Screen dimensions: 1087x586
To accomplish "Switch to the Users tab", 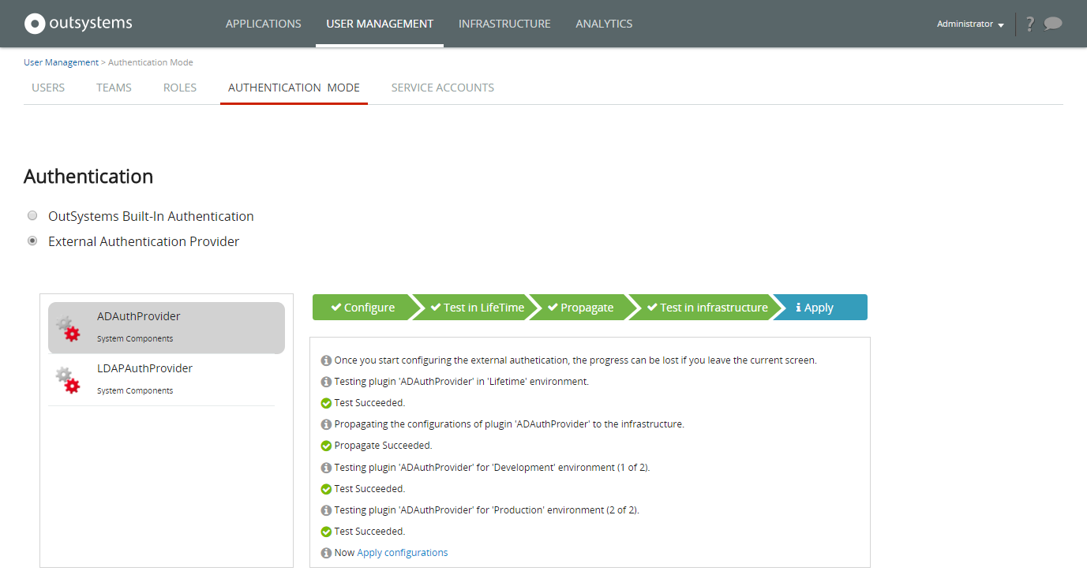I will (48, 88).
